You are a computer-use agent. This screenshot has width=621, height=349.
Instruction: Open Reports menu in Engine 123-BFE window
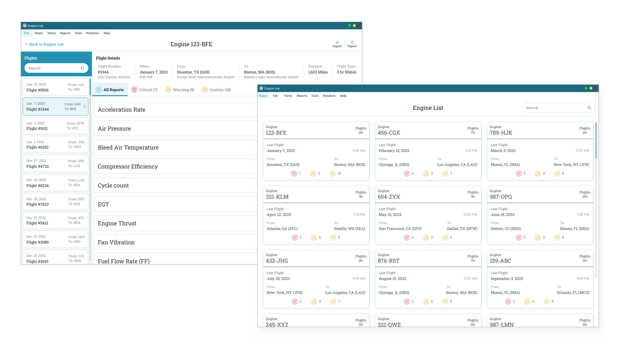(65, 33)
